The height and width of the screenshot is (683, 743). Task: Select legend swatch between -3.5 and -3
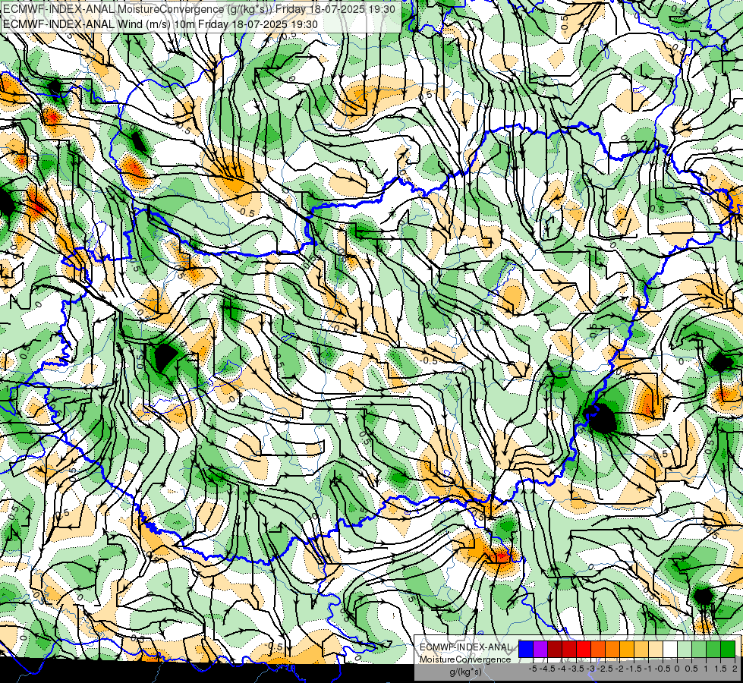(x=584, y=649)
